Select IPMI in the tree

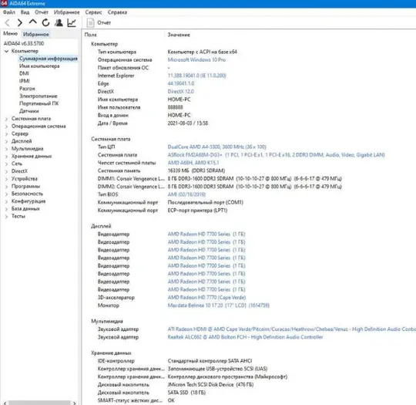(25, 81)
